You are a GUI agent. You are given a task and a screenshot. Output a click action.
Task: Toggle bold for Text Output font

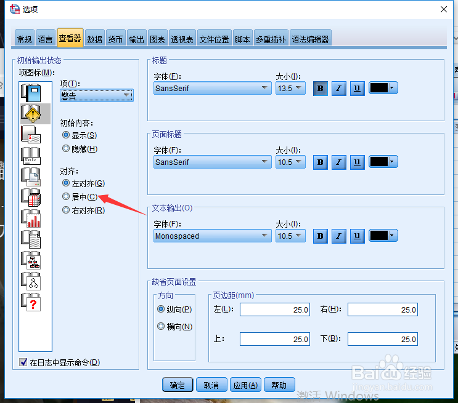coord(321,236)
